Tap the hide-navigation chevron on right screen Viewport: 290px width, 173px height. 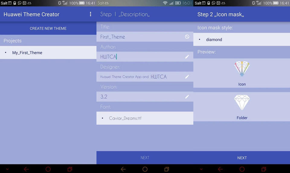click(x=201, y=169)
